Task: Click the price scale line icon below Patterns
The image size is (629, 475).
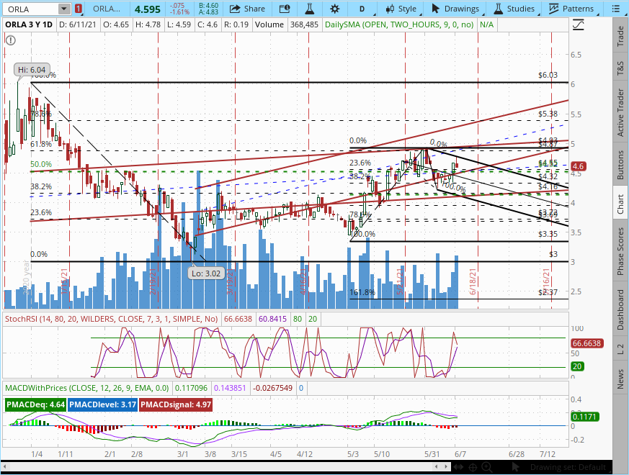Action: coord(579,24)
